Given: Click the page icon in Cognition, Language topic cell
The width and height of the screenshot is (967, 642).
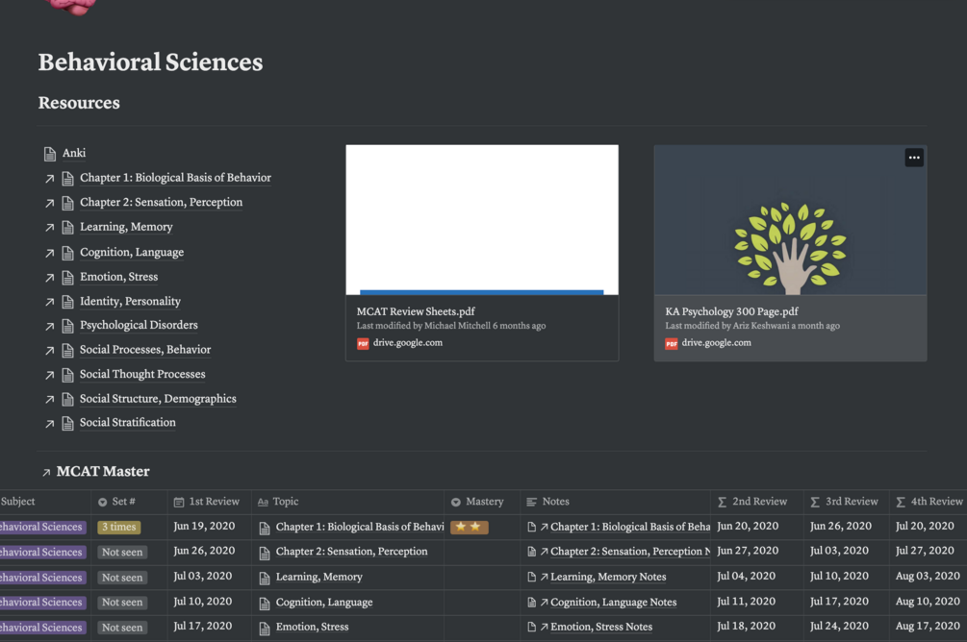Looking at the screenshot, I should click(x=265, y=604).
